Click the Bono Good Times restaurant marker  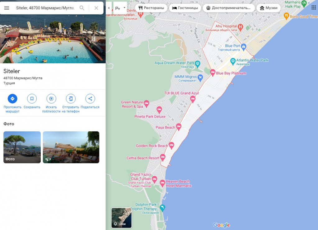click(286, 16)
